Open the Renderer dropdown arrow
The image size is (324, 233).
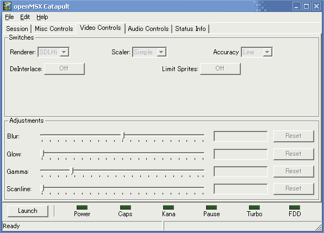pyautogui.click(x=64, y=52)
